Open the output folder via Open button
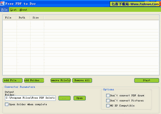This screenshot has width=161, height=114. tap(80, 98)
